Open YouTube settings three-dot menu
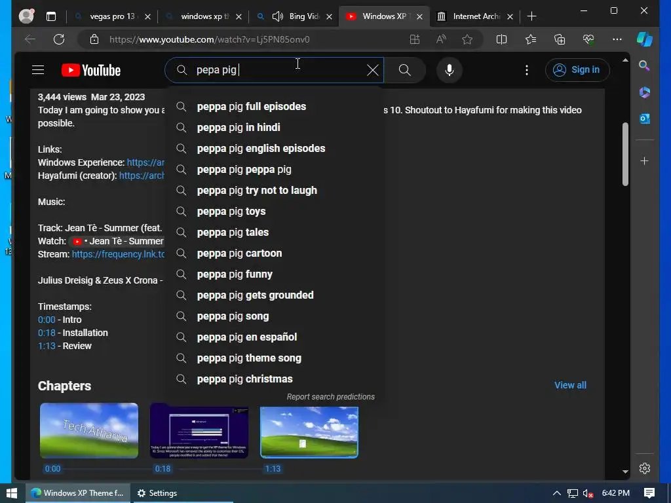Viewport: 671px width, 503px height. 527,70
